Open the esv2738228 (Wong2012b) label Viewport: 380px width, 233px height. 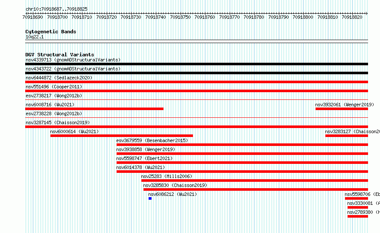point(54,114)
